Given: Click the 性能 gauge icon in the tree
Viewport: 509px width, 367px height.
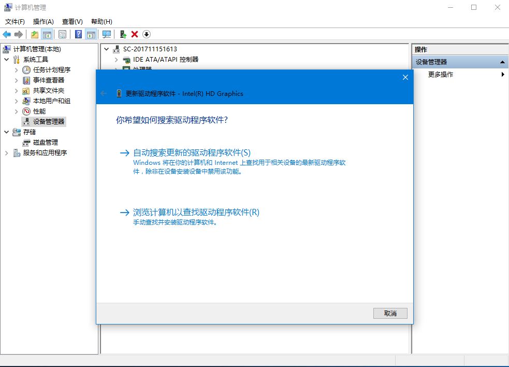Looking at the screenshot, I should (26, 111).
